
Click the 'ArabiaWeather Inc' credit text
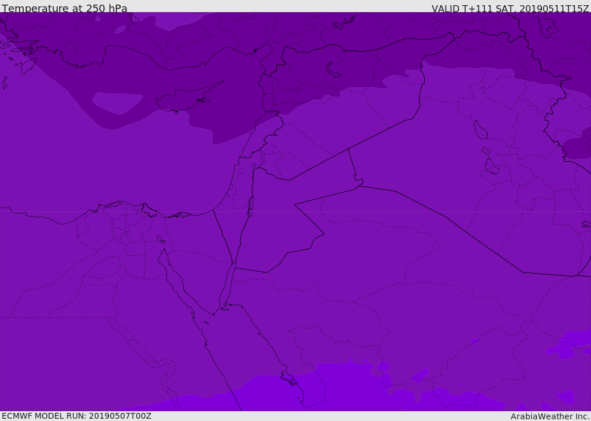coord(549,416)
